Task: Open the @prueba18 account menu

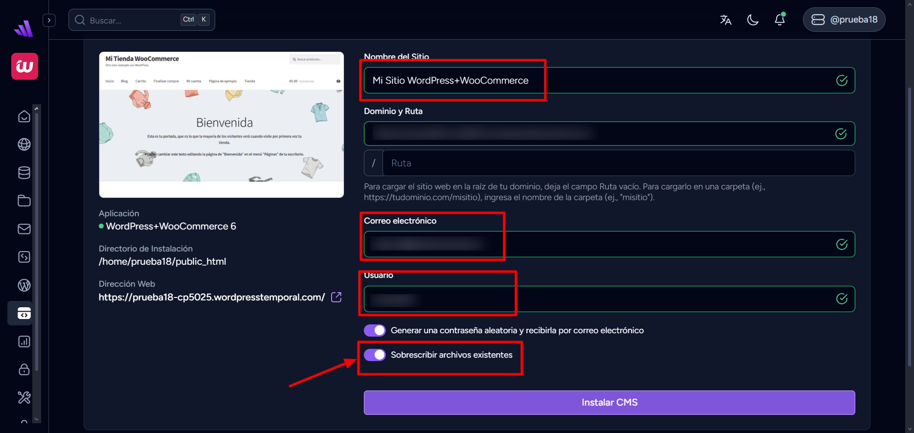Action: pyautogui.click(x=844, y=20)
